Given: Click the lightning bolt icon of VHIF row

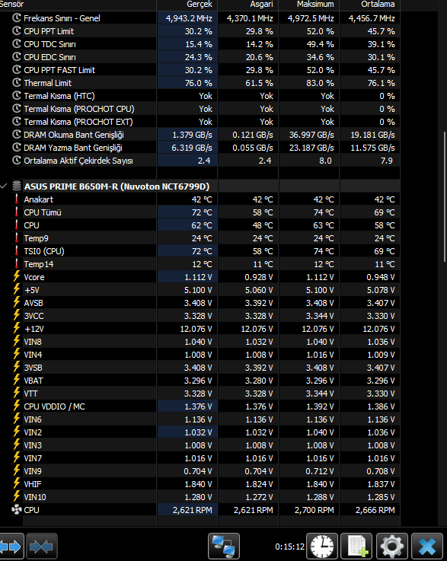Looking at the screenshot, I should click(17, 483).
